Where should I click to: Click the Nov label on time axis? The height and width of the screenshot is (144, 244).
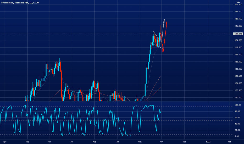[x=162, y=142]
